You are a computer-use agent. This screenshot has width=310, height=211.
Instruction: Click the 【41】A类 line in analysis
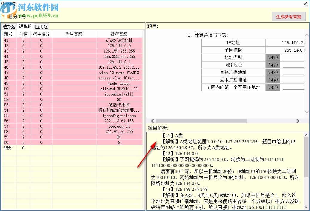(172, 135)
